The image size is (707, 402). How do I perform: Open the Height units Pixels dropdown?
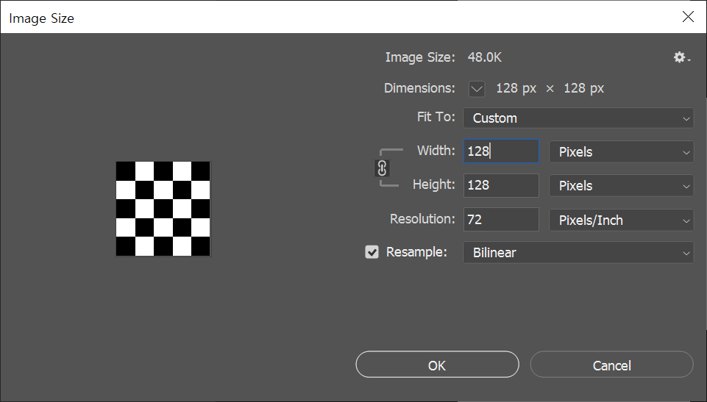[x=621, y=185]
